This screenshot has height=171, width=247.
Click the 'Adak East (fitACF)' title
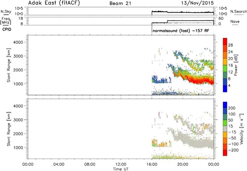coord(54,3)
